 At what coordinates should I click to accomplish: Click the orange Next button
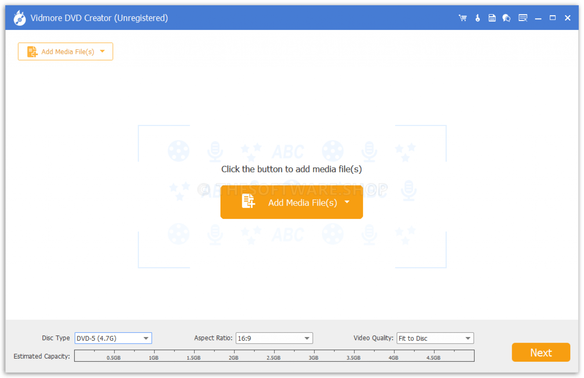[541, 353]
